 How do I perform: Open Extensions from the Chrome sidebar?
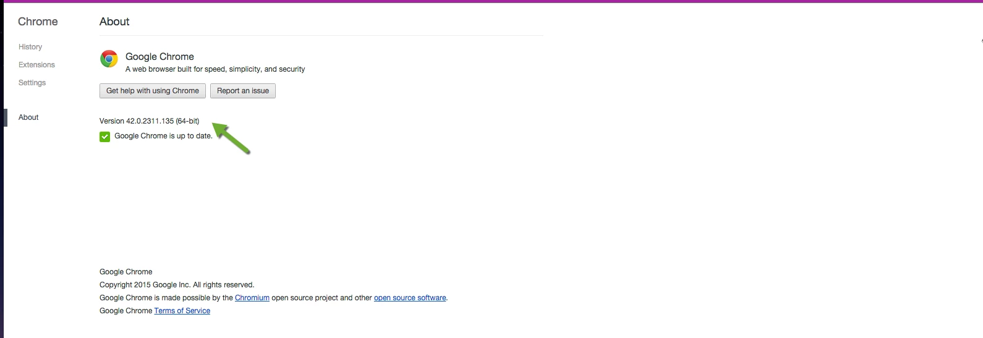click(36, 65)
